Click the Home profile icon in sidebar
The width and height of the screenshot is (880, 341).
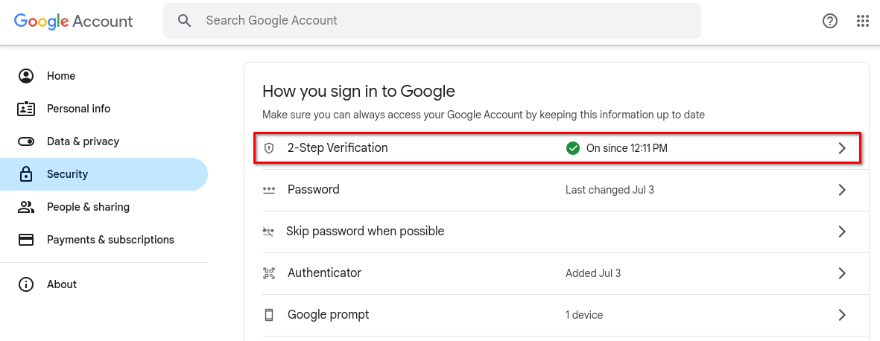[26, 76]
